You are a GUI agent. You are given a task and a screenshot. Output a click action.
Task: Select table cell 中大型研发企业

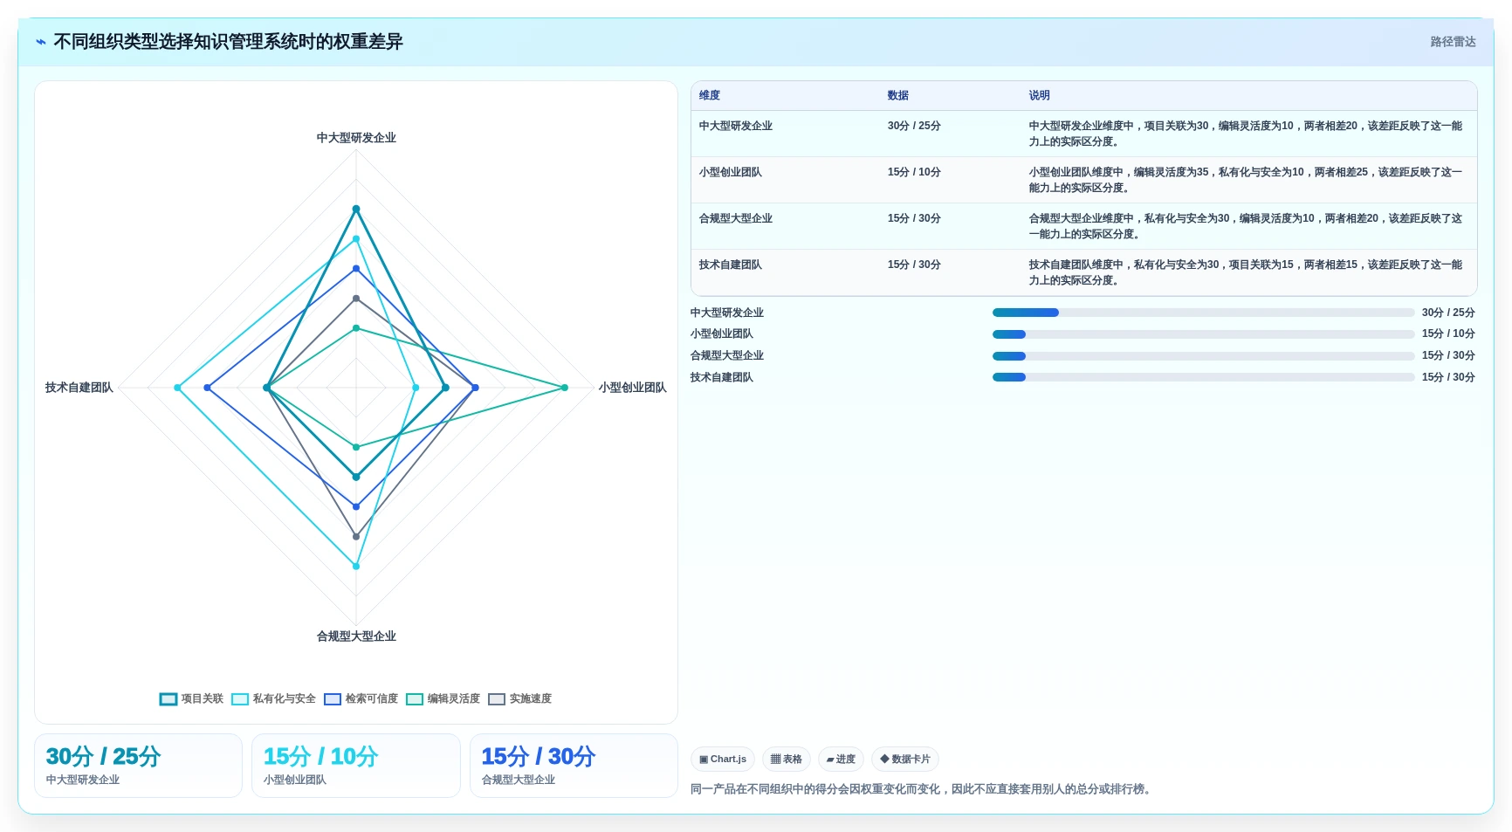pyautogui.click(x=736, y=126)
